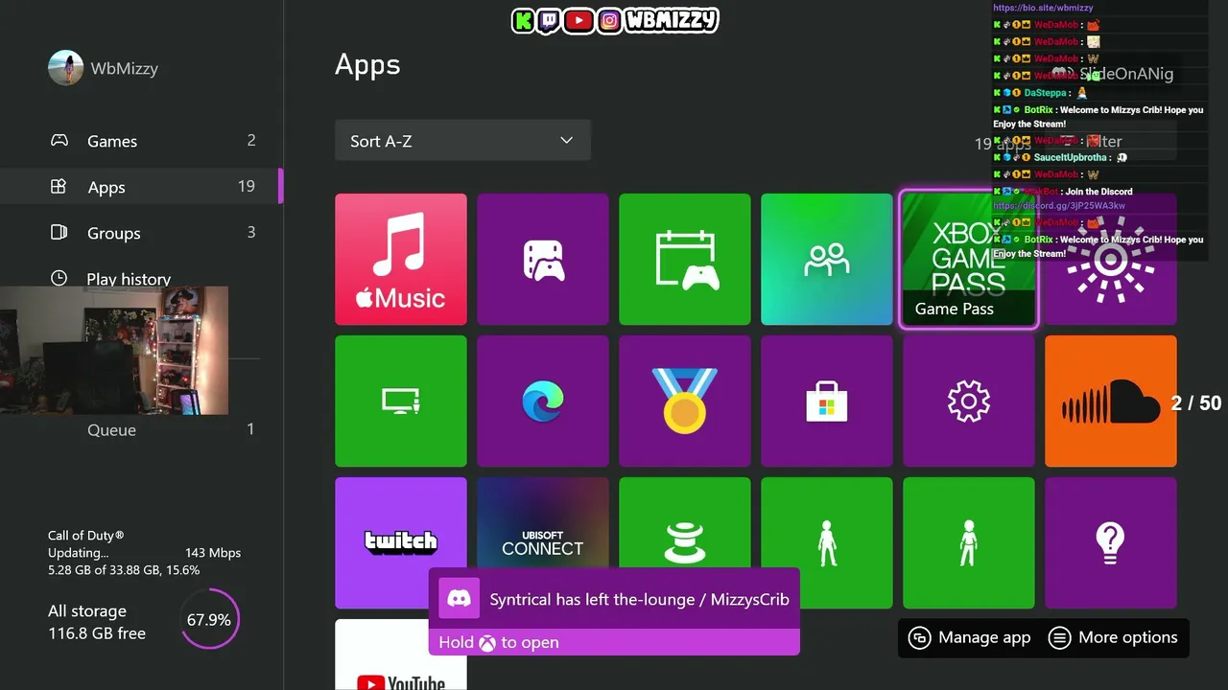
Task: Open the Apple Music app tile
Action: [x=401, y=260]
